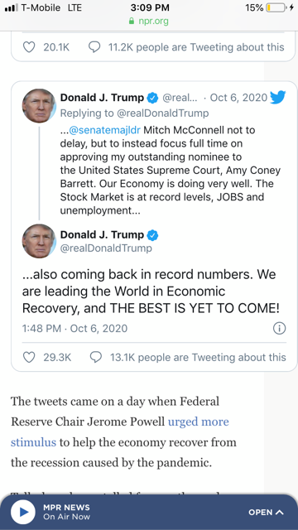Viewport: 298px width, 530px height.
Task: Open '11.2K people are Tweeting about this'
Action: pyautogui.click(x=196, y=47)
